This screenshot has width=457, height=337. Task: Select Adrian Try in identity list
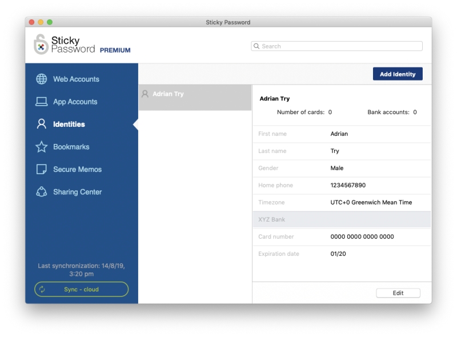pos(195,97)
